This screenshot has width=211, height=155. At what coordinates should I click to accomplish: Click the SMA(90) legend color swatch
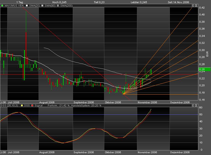[42, 6]
